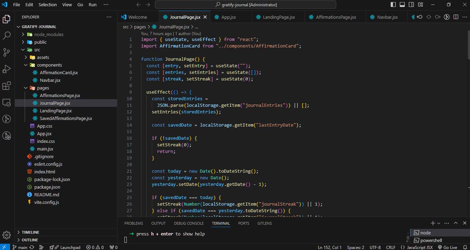Open package.json file

coord(66,187)
